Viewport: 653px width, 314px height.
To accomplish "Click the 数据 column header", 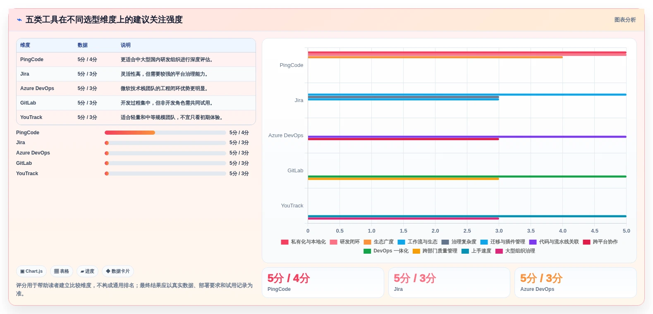I will (x=83, y=45).
